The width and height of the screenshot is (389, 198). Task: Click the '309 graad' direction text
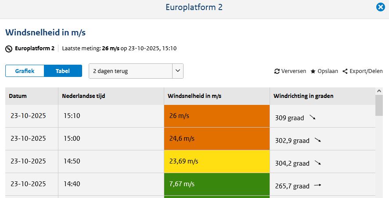[289, 118]
